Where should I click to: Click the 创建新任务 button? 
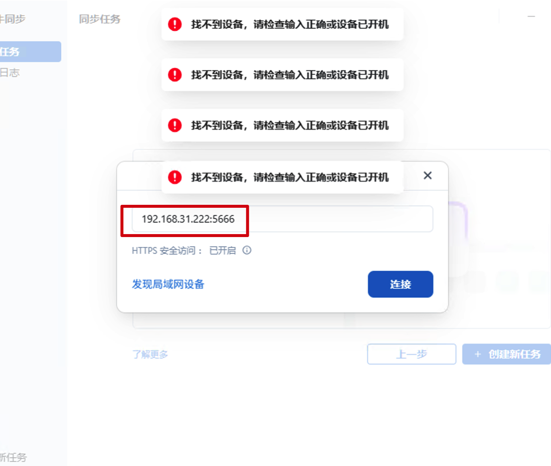tap(507, 354)
